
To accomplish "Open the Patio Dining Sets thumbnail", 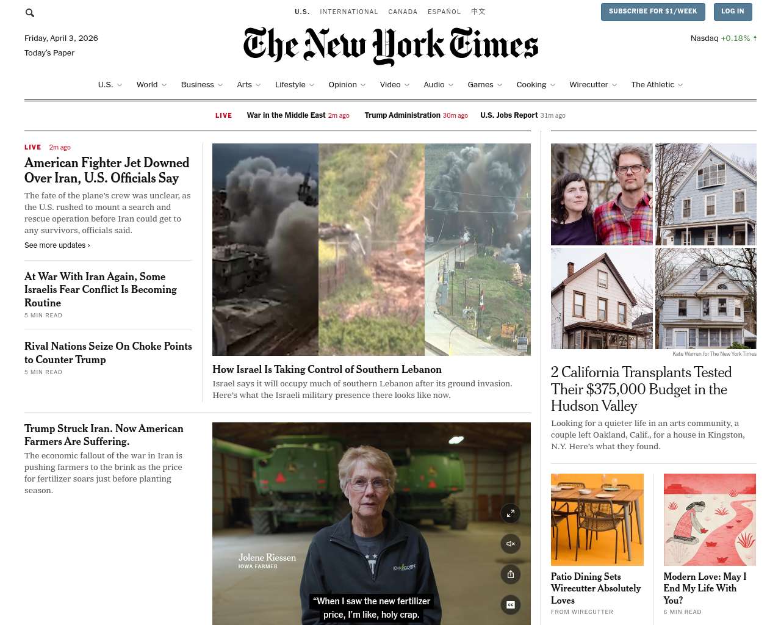I will point(597,519).
